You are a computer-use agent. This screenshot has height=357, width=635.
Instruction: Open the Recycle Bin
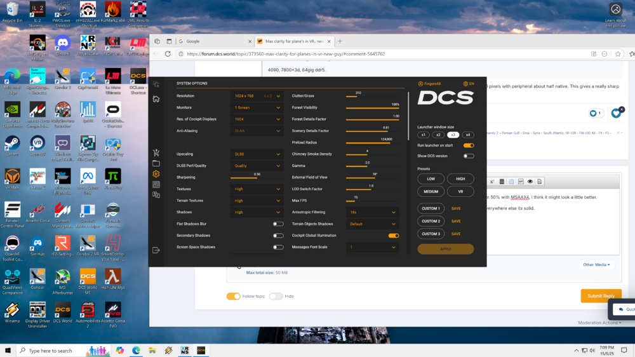click(12, 12)
